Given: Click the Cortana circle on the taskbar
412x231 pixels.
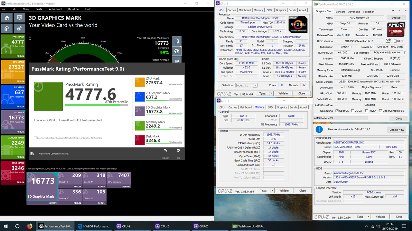Looking at the screenshot, I should click(x=17, y=226).
